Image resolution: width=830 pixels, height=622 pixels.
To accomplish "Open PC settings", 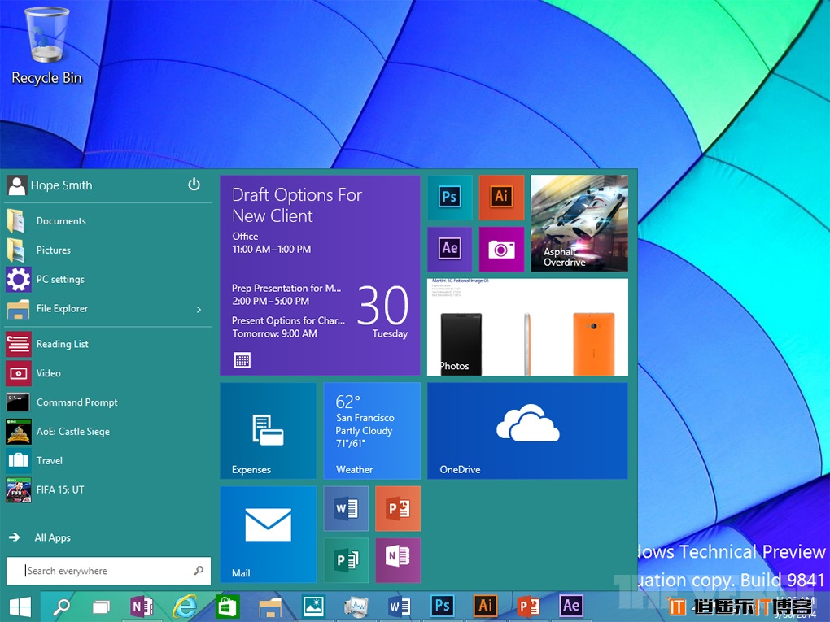I will (108, 279).
